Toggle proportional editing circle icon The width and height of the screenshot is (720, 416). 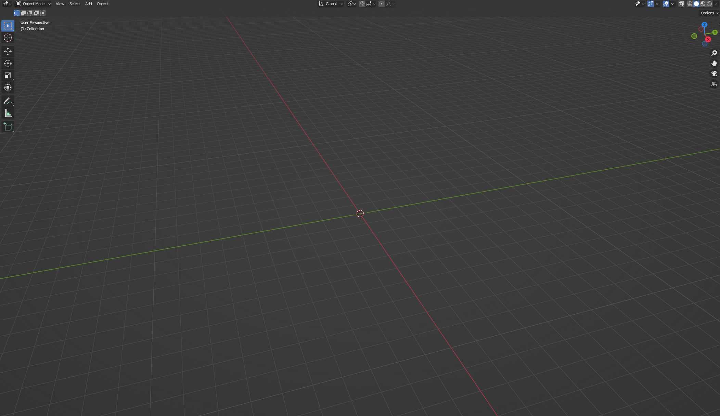tap(382, 4)
